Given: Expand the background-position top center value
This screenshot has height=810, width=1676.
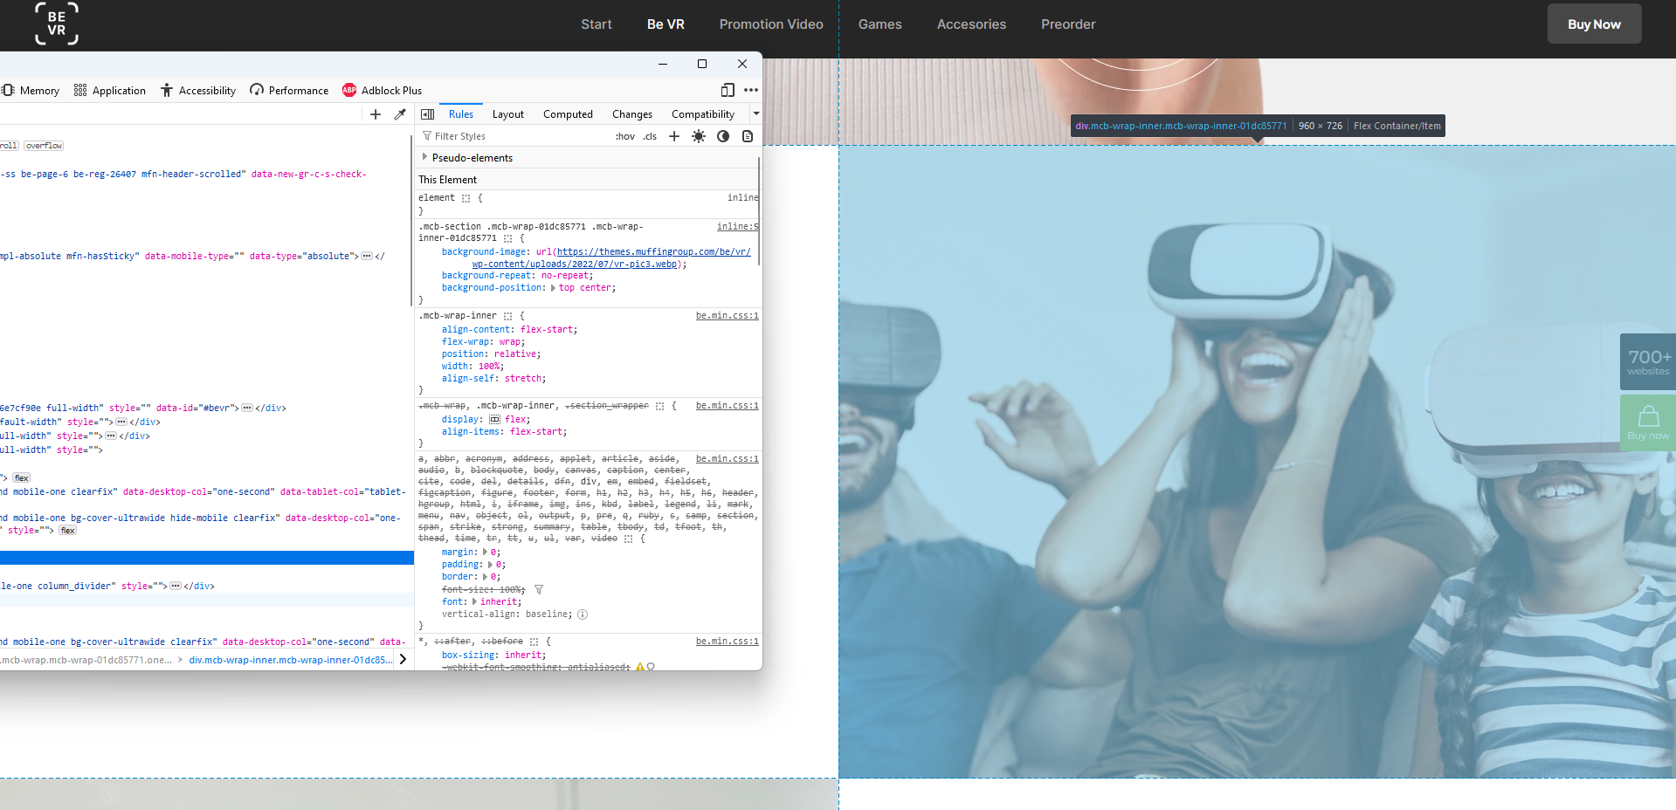Looking at the screenshot, I should pos(553,288).
